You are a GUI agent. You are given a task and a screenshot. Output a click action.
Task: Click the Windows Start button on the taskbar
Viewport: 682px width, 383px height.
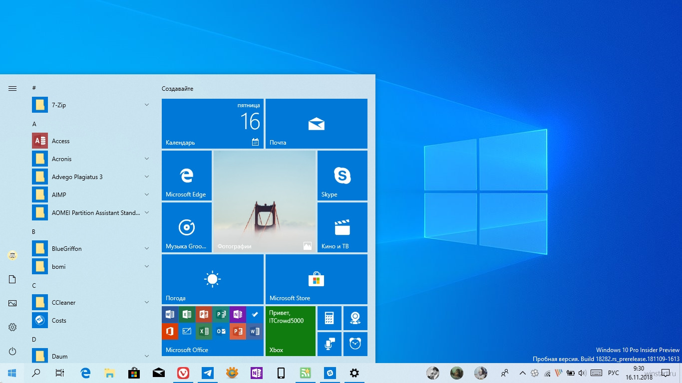tap(12, 373)
